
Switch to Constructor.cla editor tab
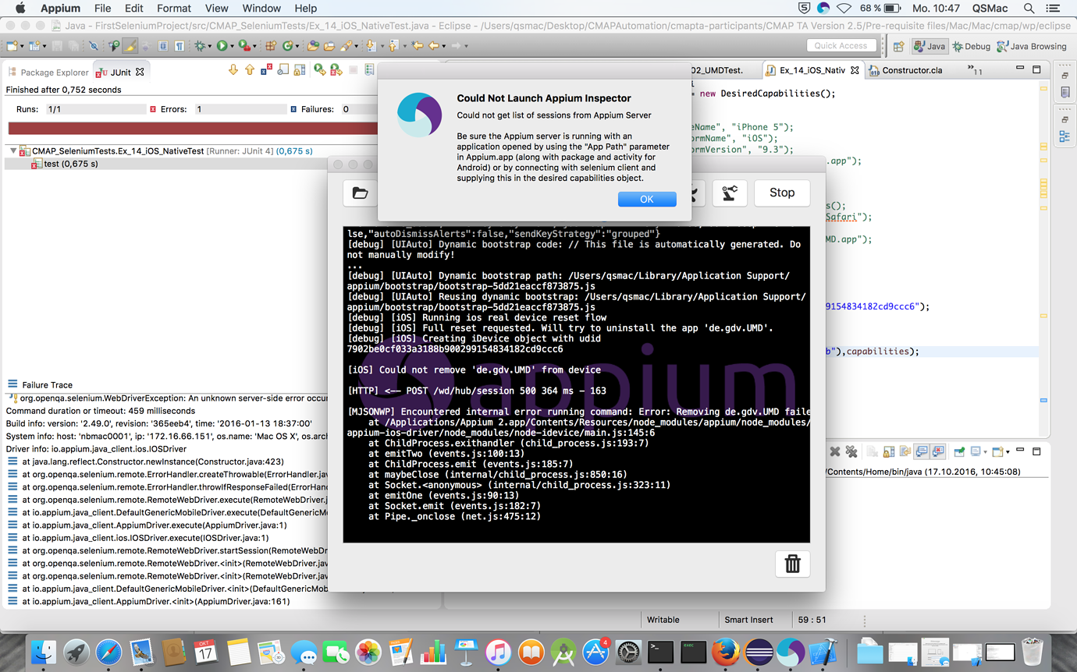[905, 70]
